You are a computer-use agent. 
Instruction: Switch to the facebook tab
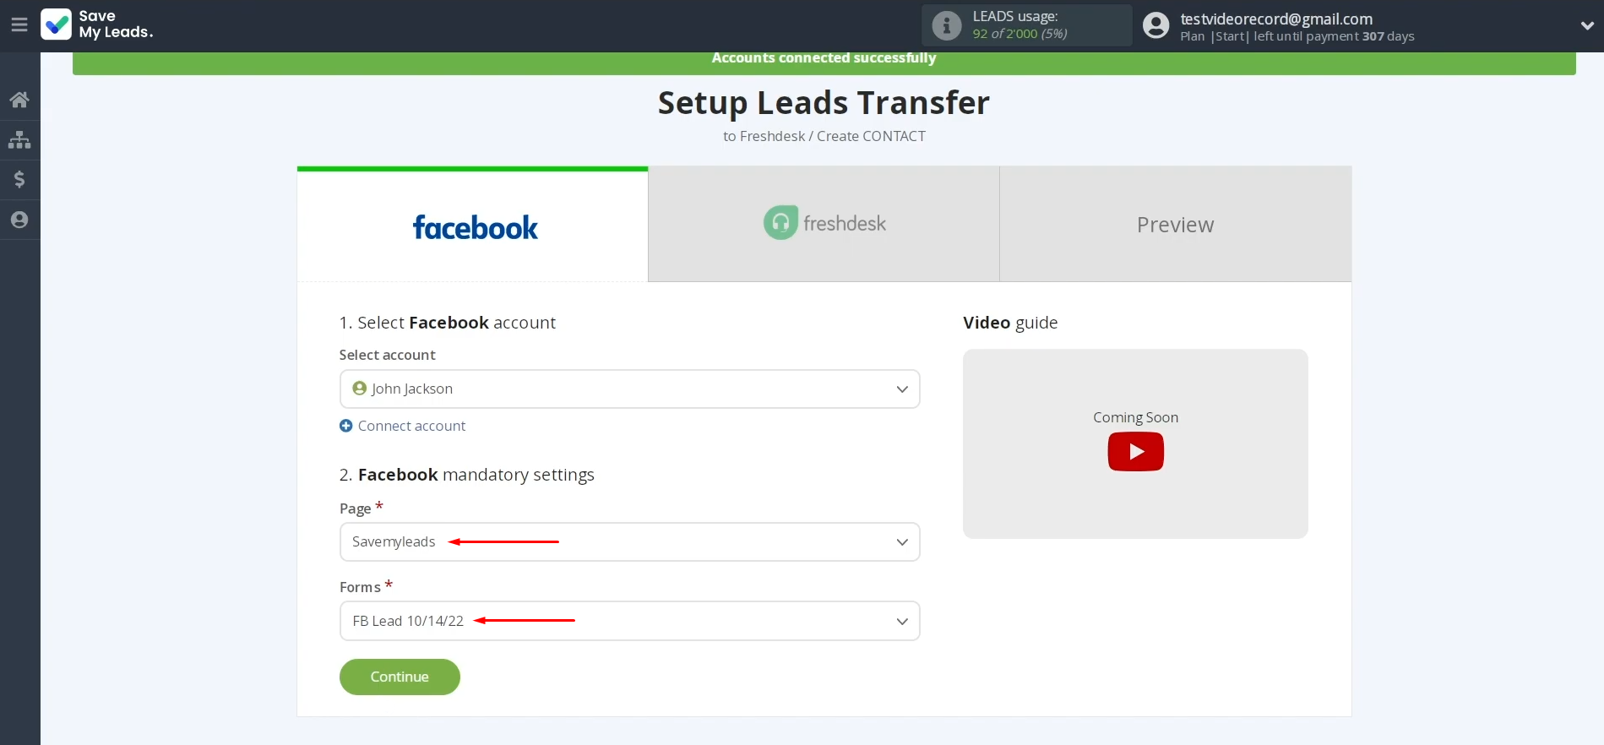(473, 226)
